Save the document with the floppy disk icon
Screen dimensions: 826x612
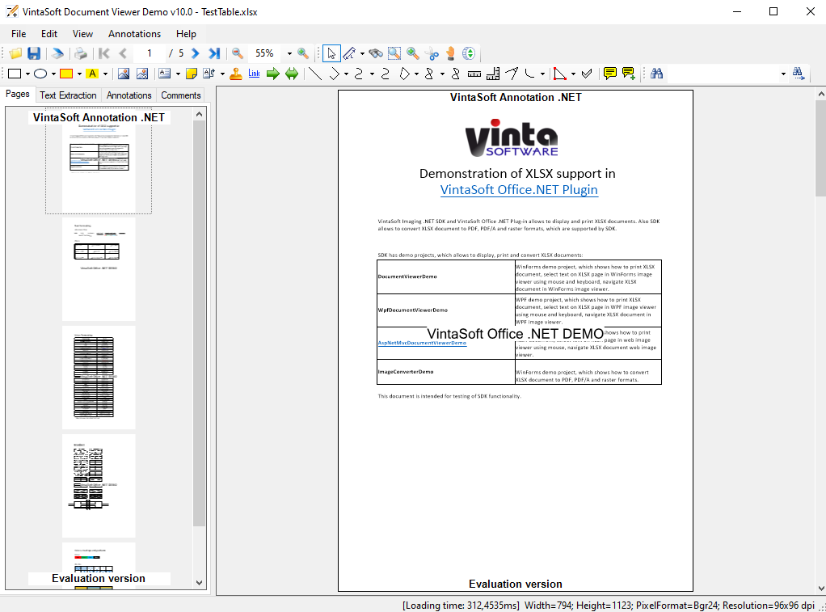pos(34,53)
